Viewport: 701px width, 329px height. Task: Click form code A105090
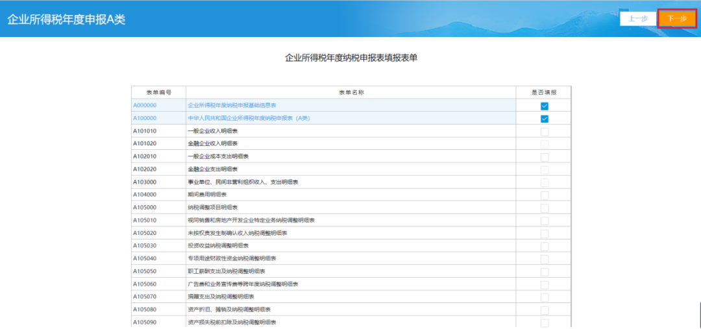coord(145,323)
